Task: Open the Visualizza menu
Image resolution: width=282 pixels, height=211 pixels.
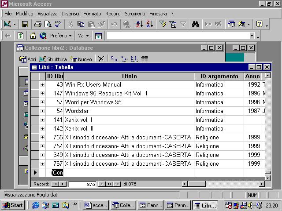Action: pos(48,14)
